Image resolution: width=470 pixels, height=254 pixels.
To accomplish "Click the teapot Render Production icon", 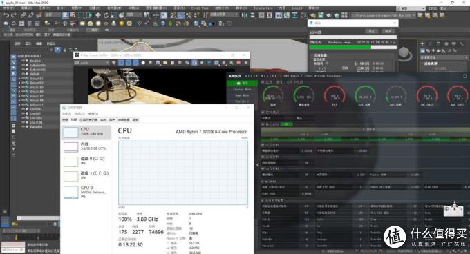I will click(329, 15).
